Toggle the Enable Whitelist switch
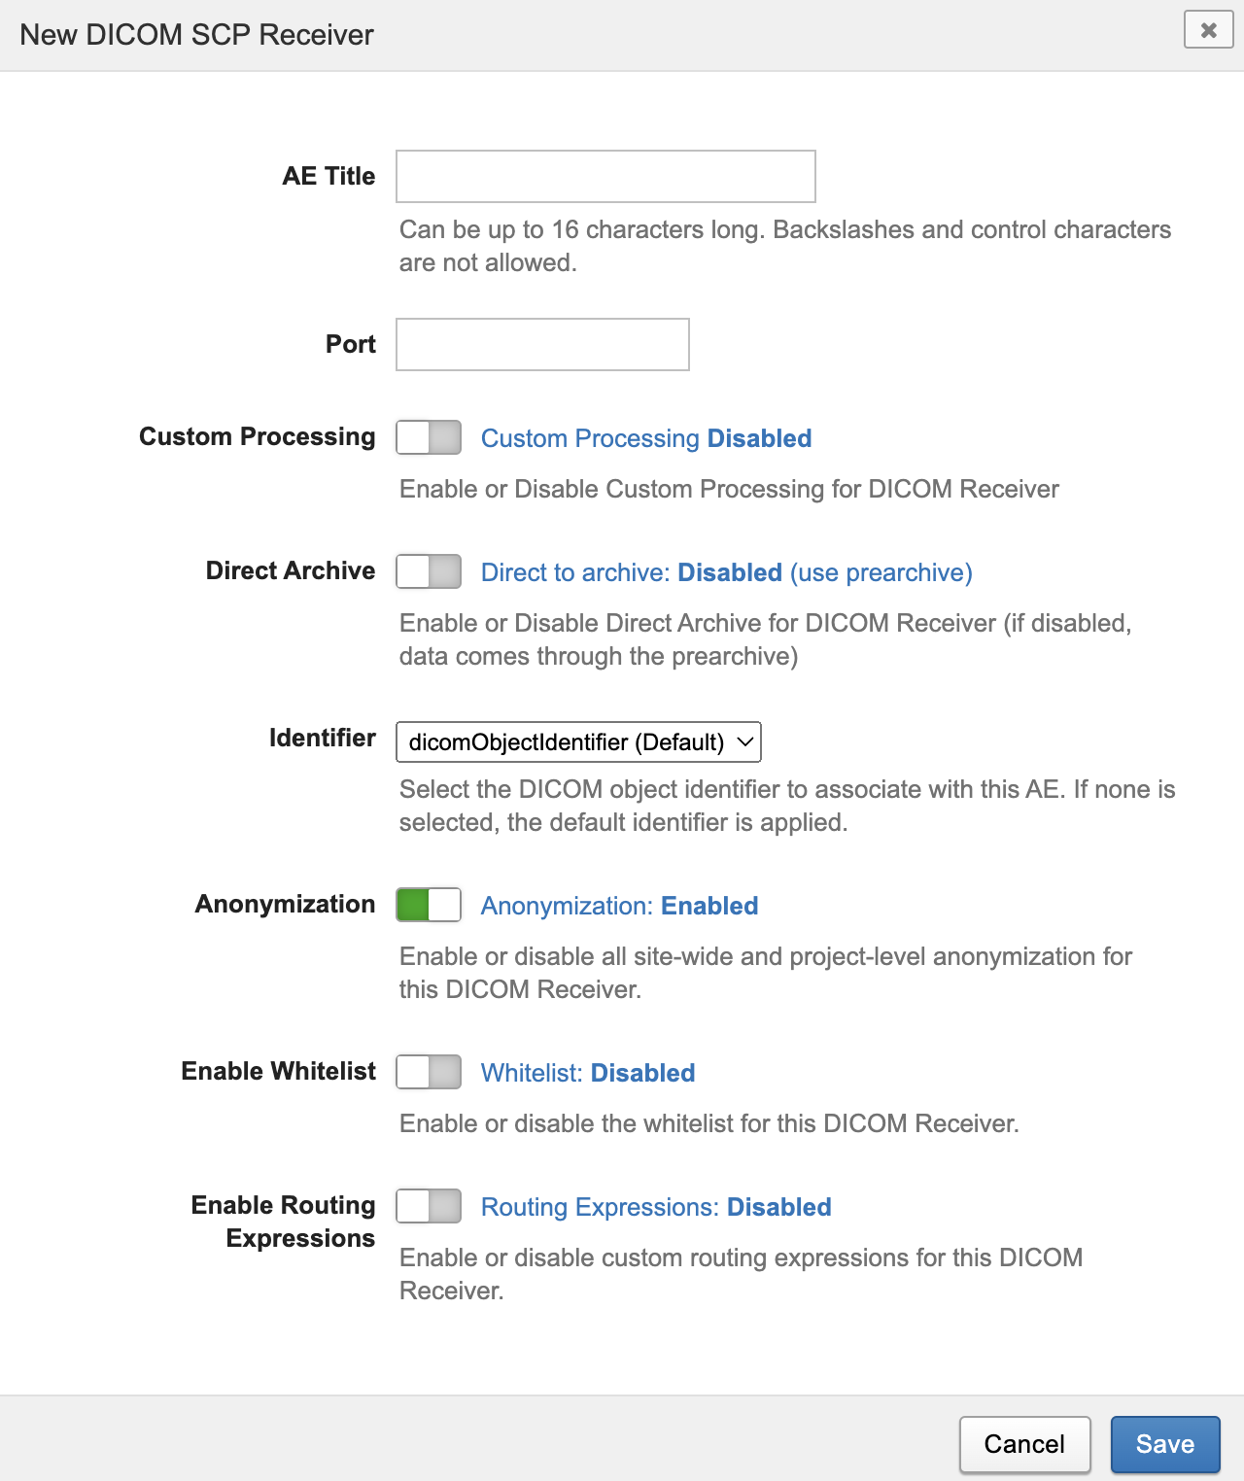The height and width of the screenshot is (1481, 1244). click(429, 1072)
